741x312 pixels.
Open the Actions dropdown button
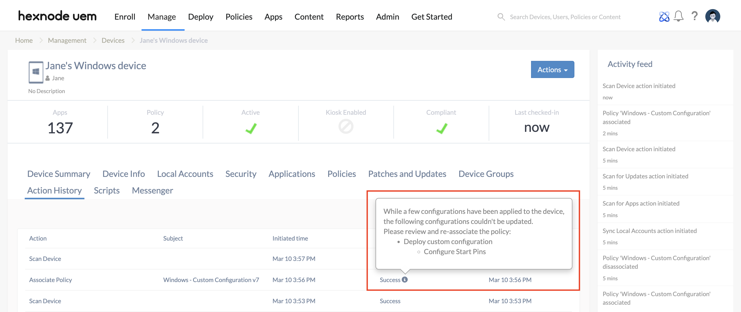pos(552,69)
